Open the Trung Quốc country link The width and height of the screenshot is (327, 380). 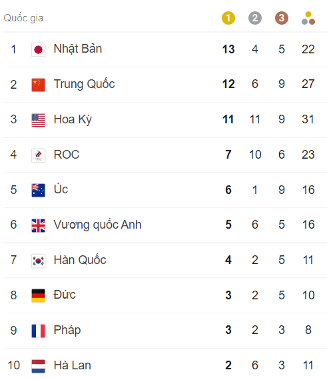[x=84, y=84]
